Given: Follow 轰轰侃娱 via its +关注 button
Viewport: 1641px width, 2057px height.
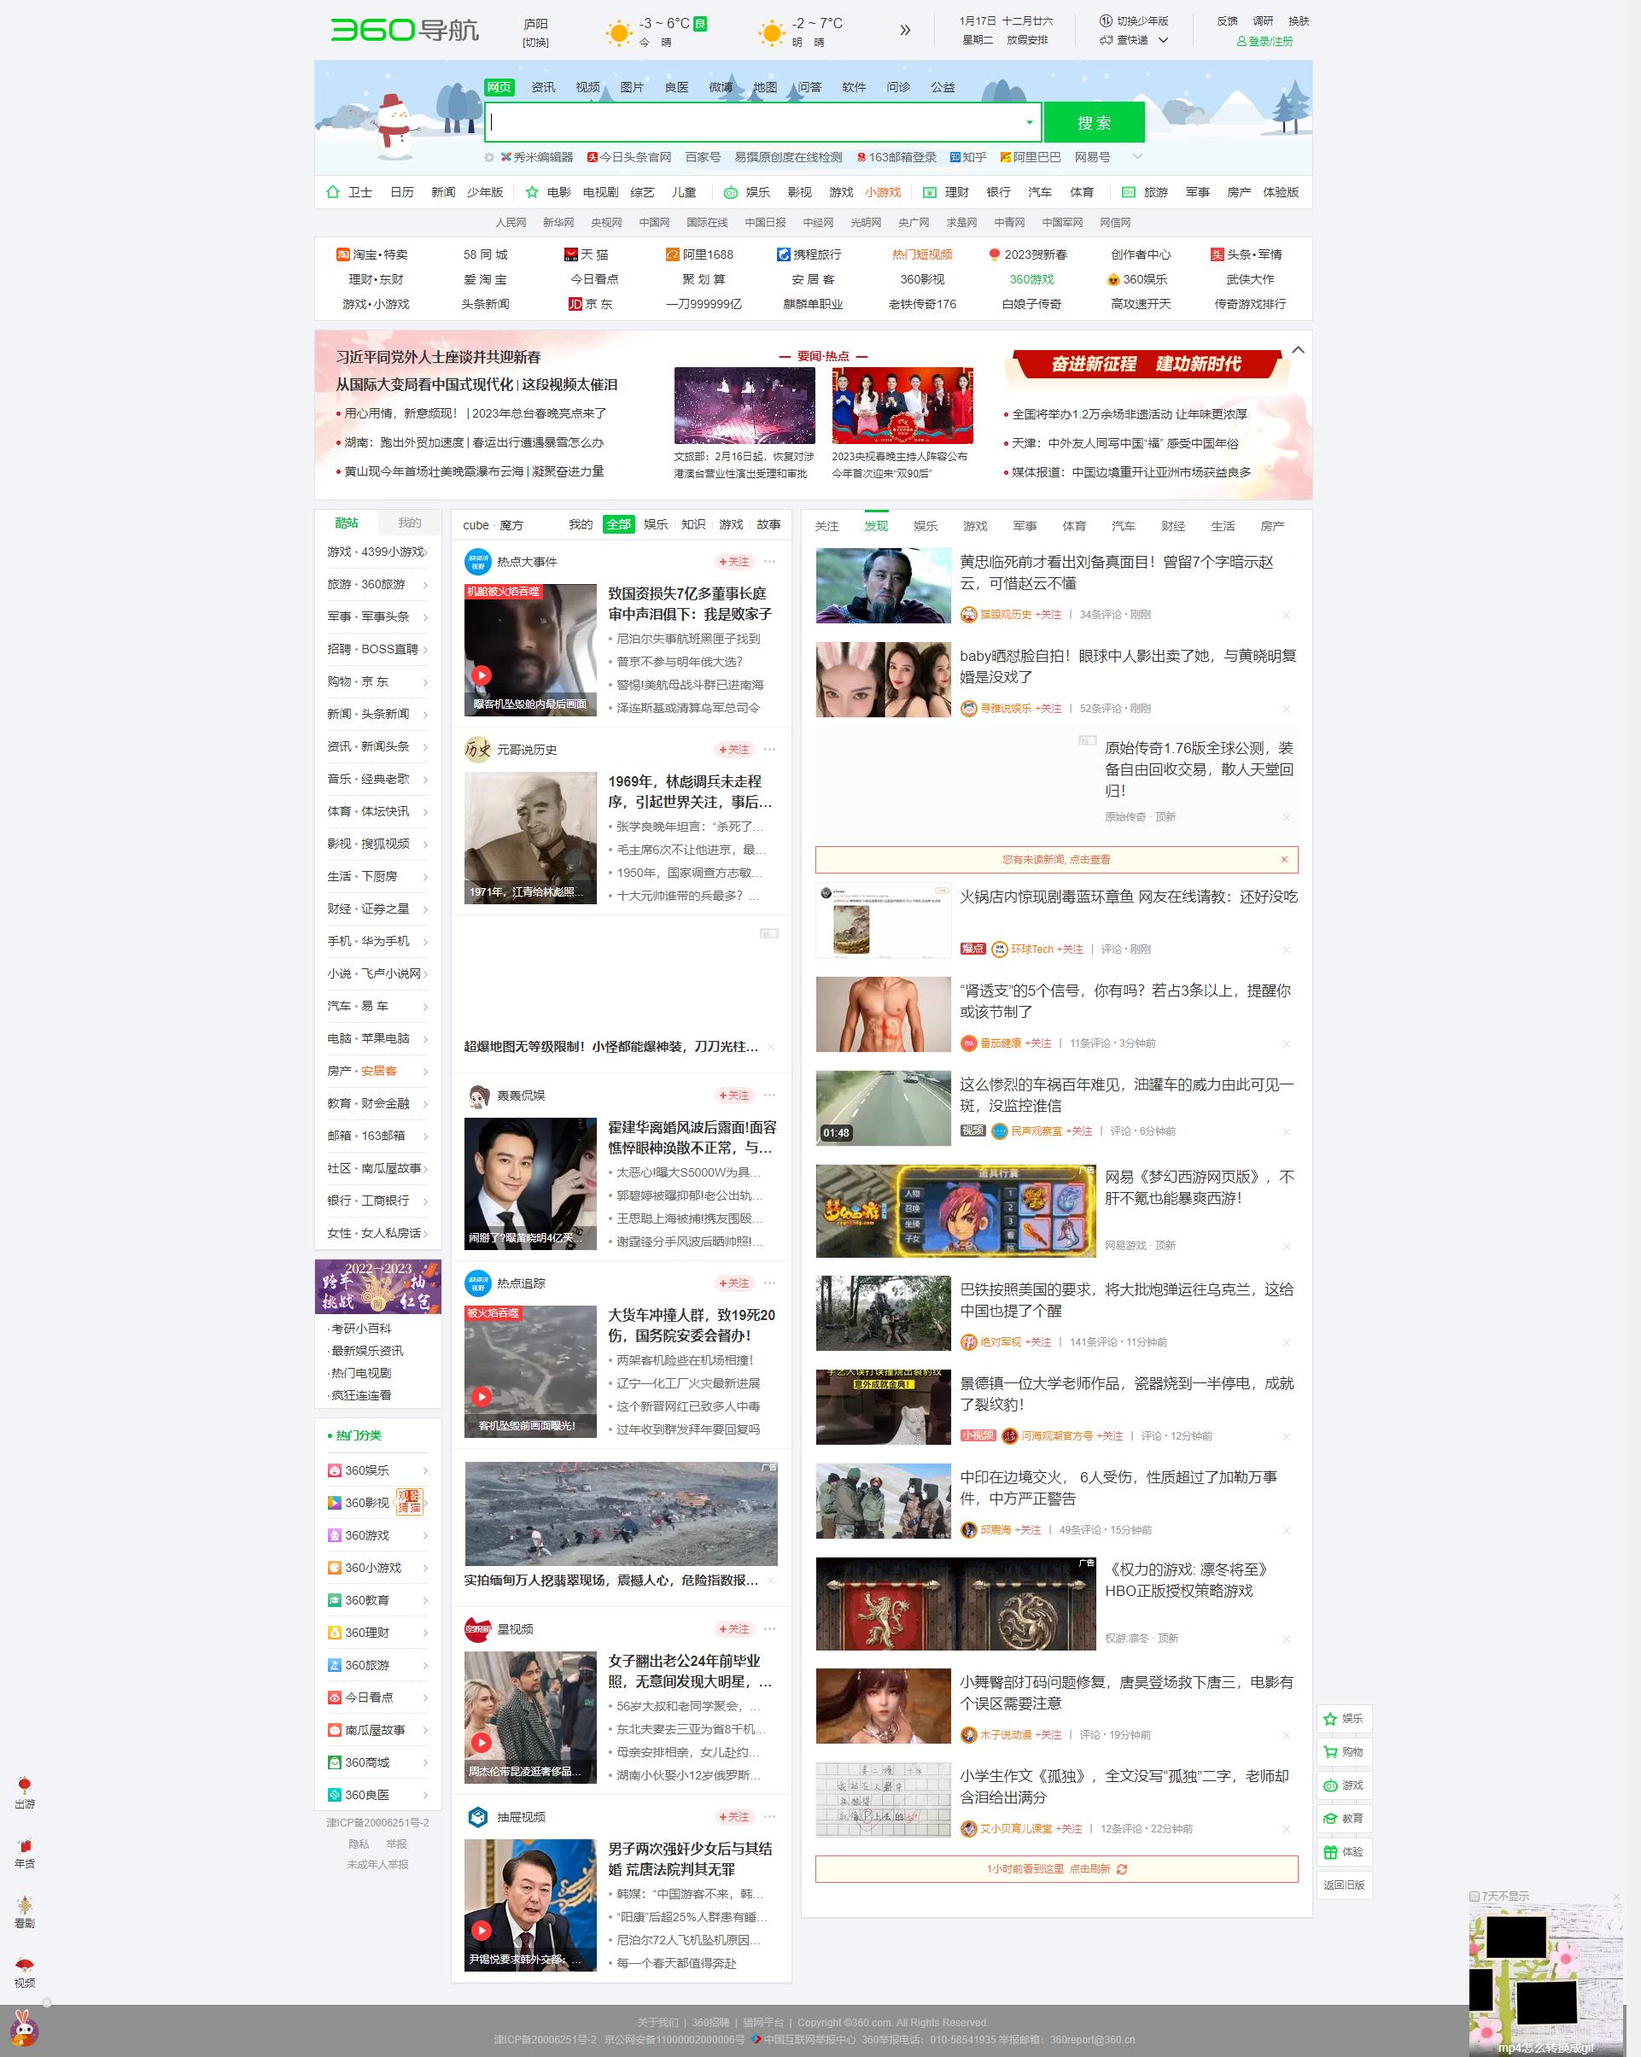Looking at the screenshot, I should (733, 1096).
